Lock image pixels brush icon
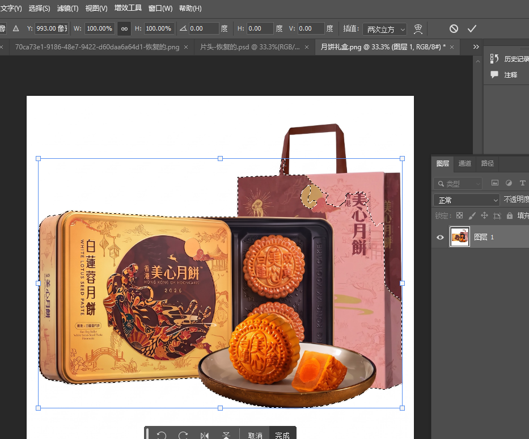 click(x=472, y=216)
